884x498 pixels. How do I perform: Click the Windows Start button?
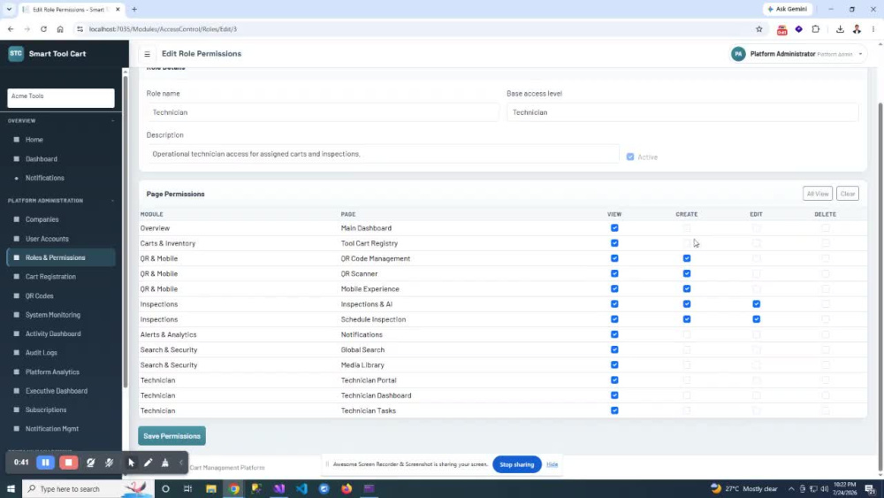pos(11,489)
